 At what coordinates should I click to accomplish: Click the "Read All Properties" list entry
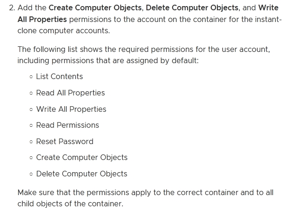tap(70, 93)
